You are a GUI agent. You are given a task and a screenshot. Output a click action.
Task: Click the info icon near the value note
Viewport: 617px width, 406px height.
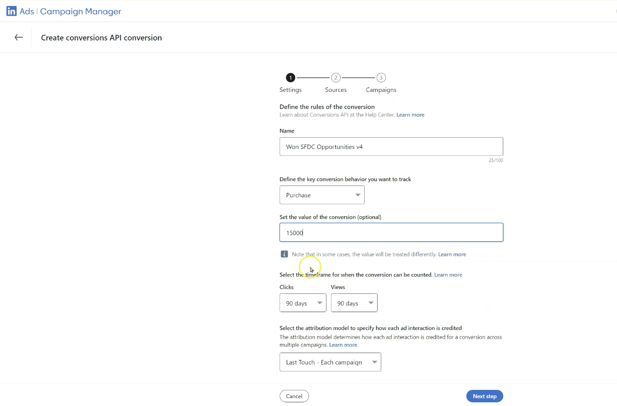284,254
